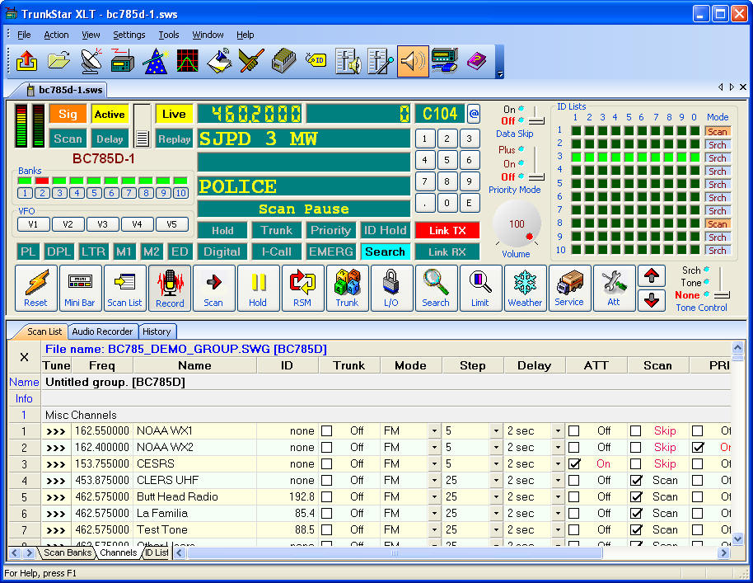Expand the Mode dropdown for Test Tone
This screenshot has width=753, height=583.
tap(434, 529)
